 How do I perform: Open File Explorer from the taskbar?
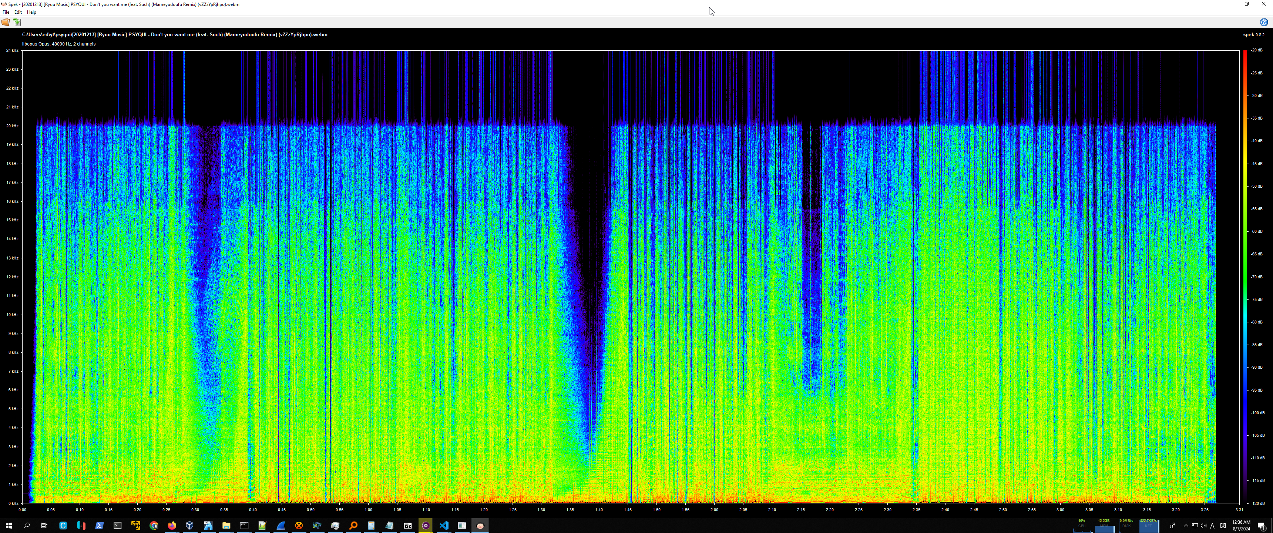(226, 526)
